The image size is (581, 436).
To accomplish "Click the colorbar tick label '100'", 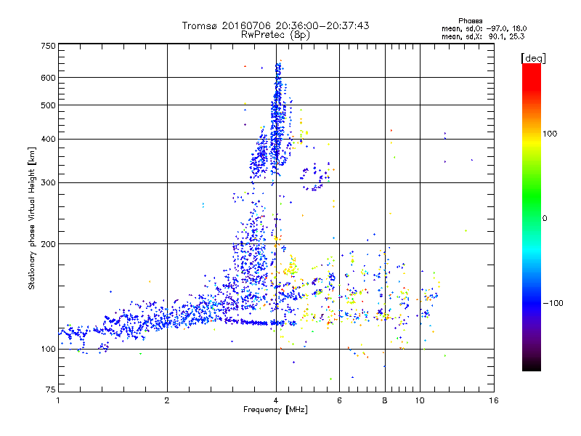I will tap(550, 134).
